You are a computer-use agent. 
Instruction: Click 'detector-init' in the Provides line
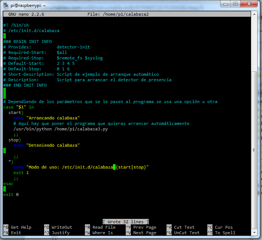coord(73,47)
